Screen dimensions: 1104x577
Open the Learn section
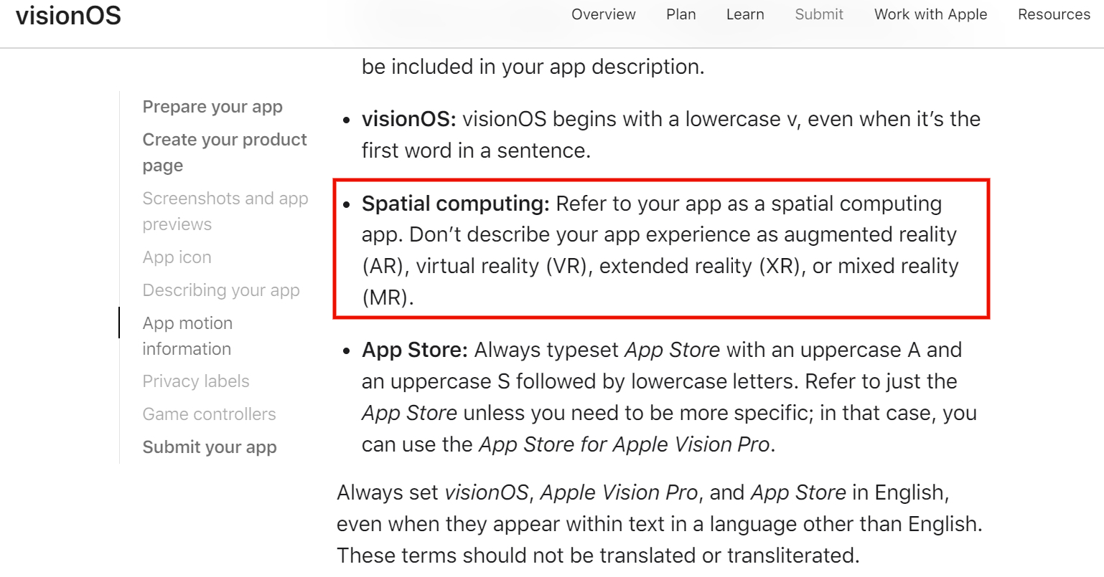(x=744, y=14)
